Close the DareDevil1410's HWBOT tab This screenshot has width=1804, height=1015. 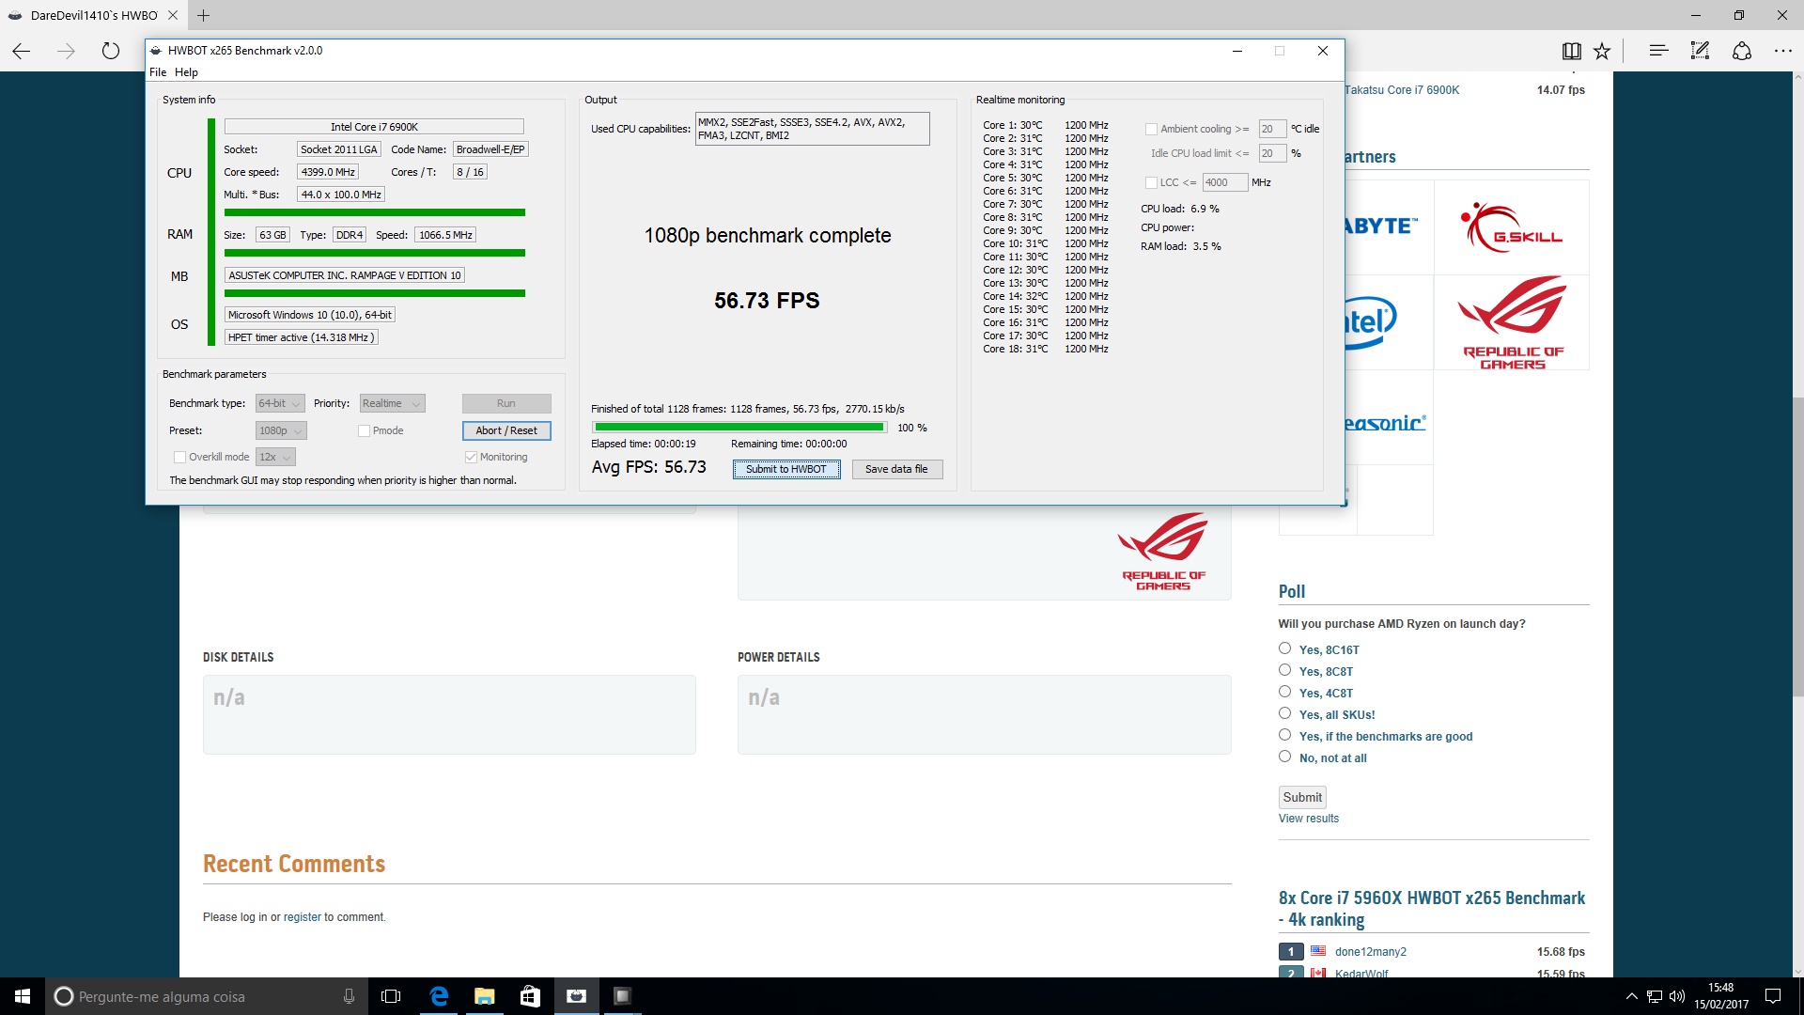(x=173, y=15)
